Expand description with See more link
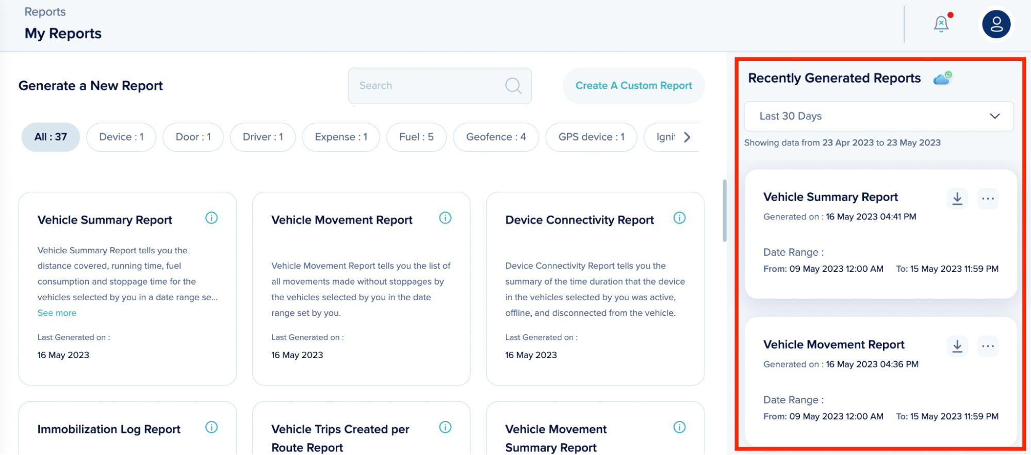 pyautogui.click(x=57, y=313)
